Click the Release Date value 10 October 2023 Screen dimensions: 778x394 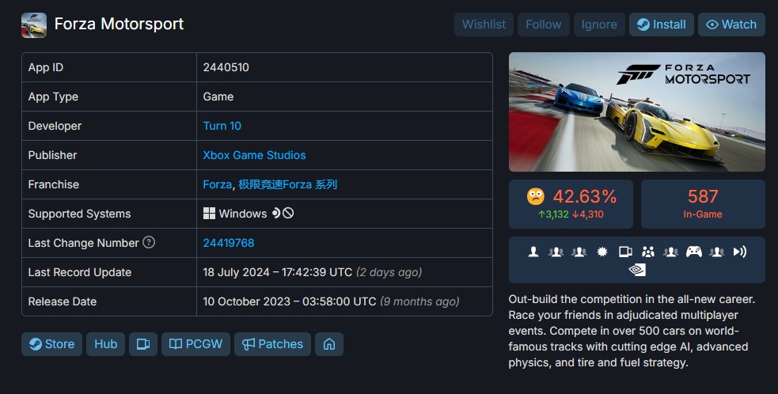[x=289, y=301]
